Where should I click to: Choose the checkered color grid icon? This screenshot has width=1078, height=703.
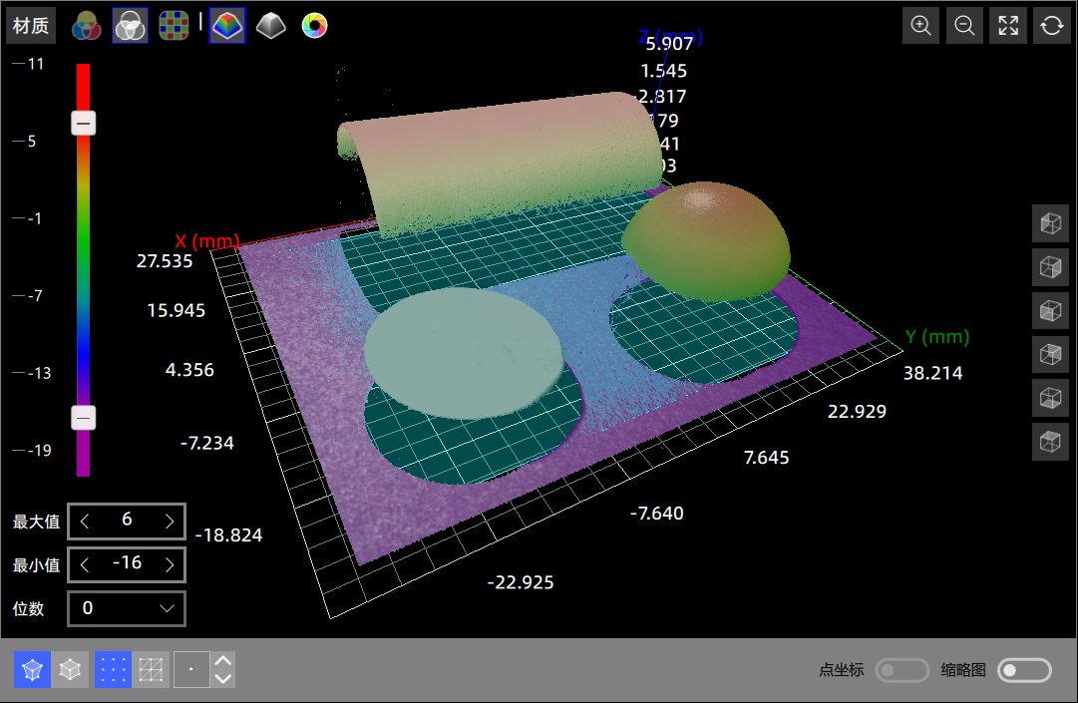[174, 26]
